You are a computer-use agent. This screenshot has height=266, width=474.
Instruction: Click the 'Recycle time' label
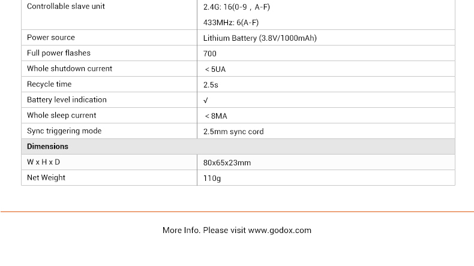click(49, 84)
